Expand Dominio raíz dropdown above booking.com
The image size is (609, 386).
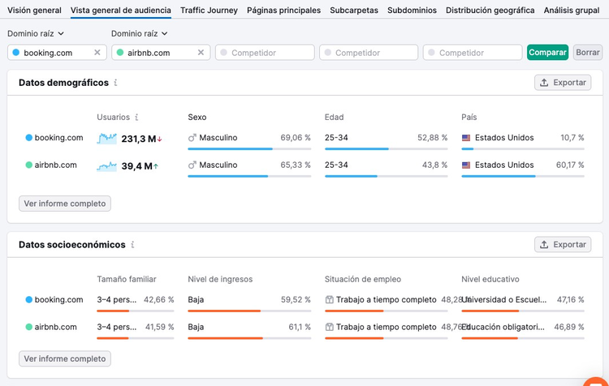pos(36,34)
